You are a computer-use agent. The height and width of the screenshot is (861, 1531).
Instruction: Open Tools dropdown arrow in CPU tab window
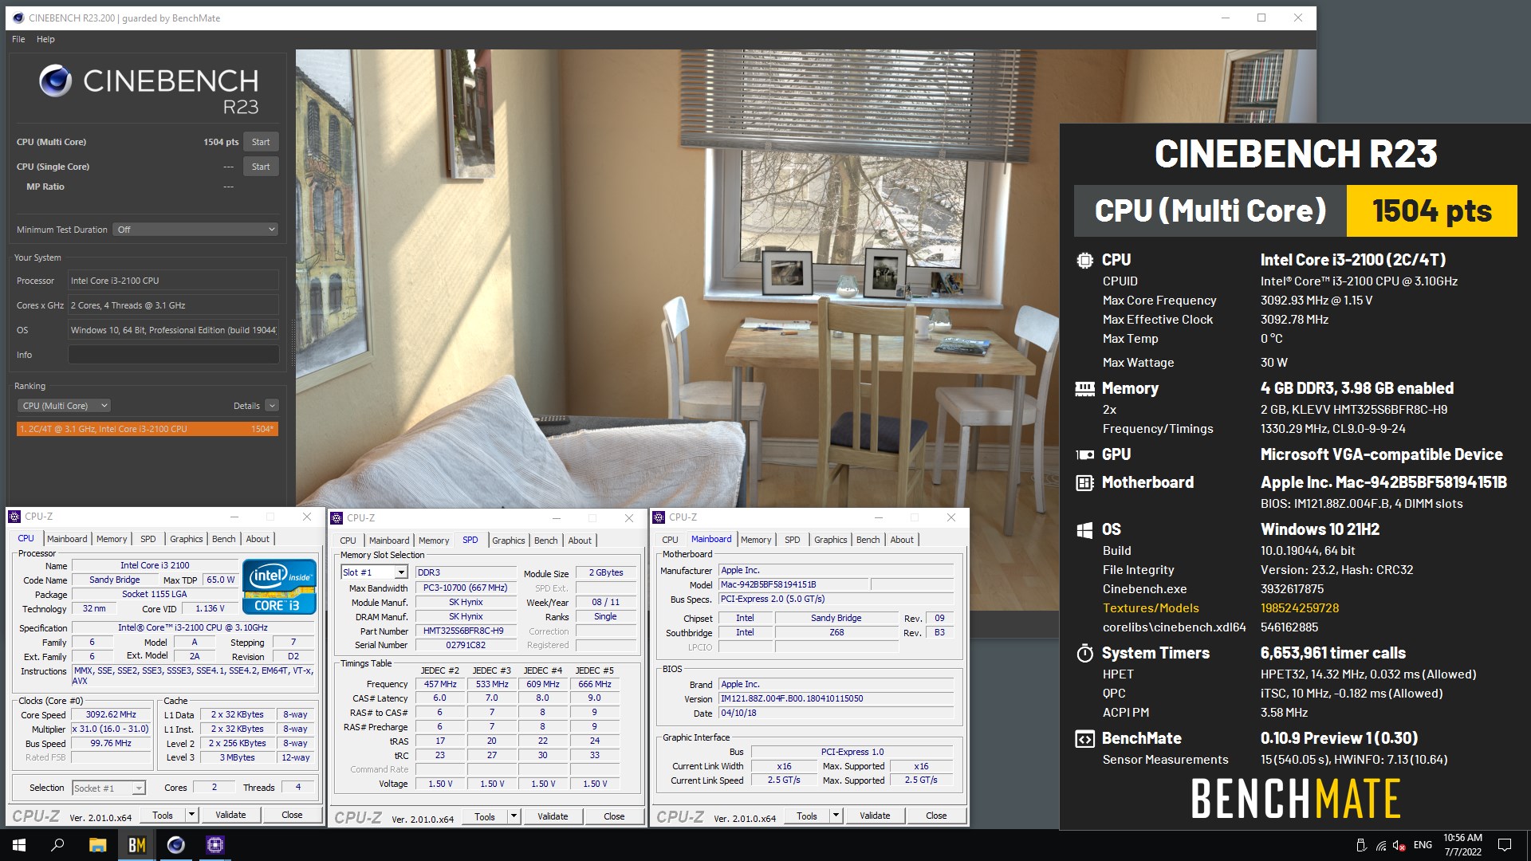(191, 815)
